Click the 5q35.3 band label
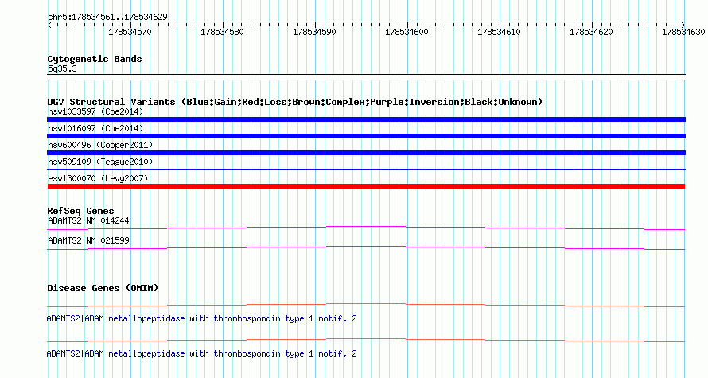This screenshot has width=708, height=378. (62, 68)
